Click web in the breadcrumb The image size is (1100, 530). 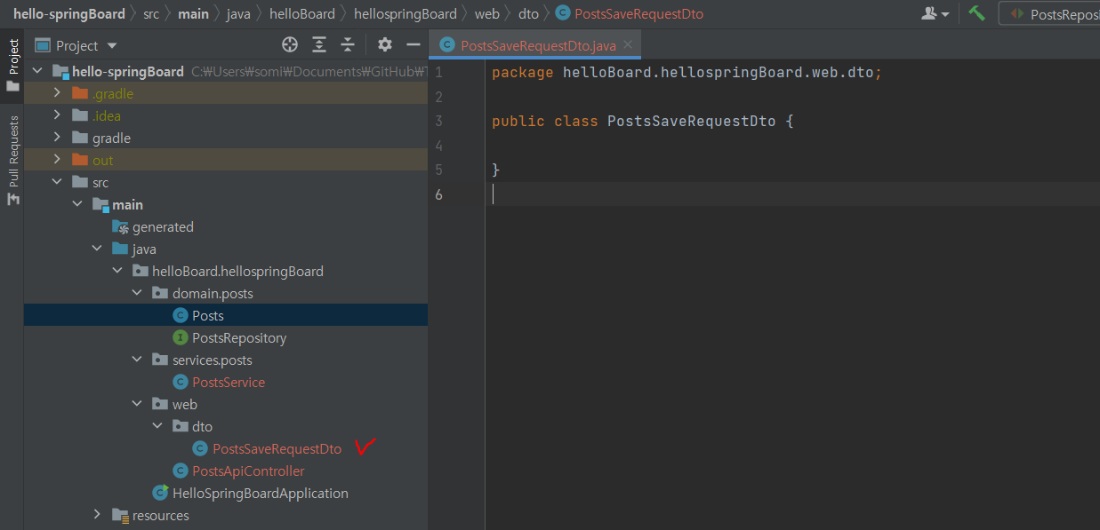[486, 14]
